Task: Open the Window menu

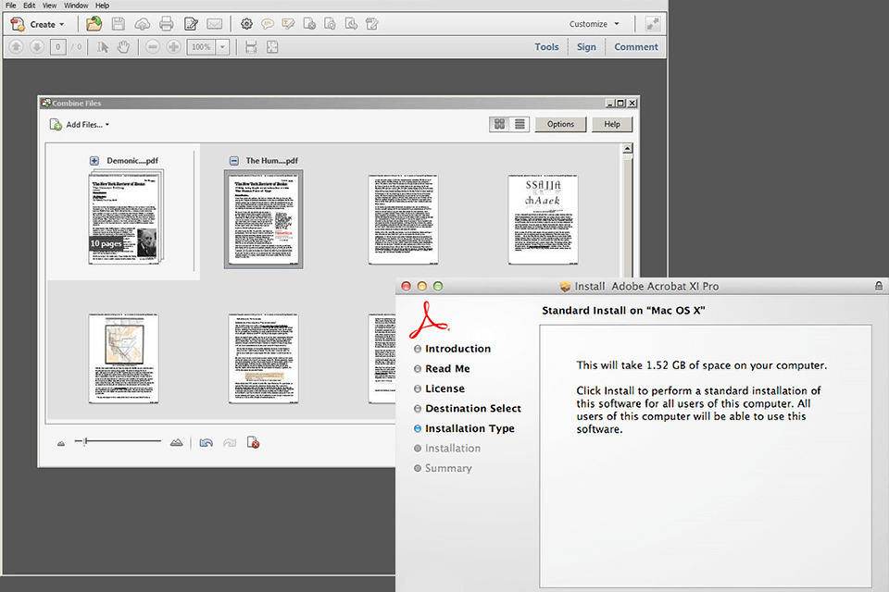Action: (77, 6)
